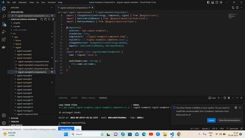Open the Terminal menu
The height and width of the screenshot is (138, 245).
point(51,2)
